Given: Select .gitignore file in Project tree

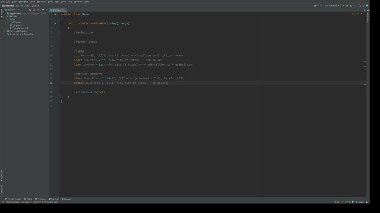Looking at the screenshot, I should [x=16, y=25].
